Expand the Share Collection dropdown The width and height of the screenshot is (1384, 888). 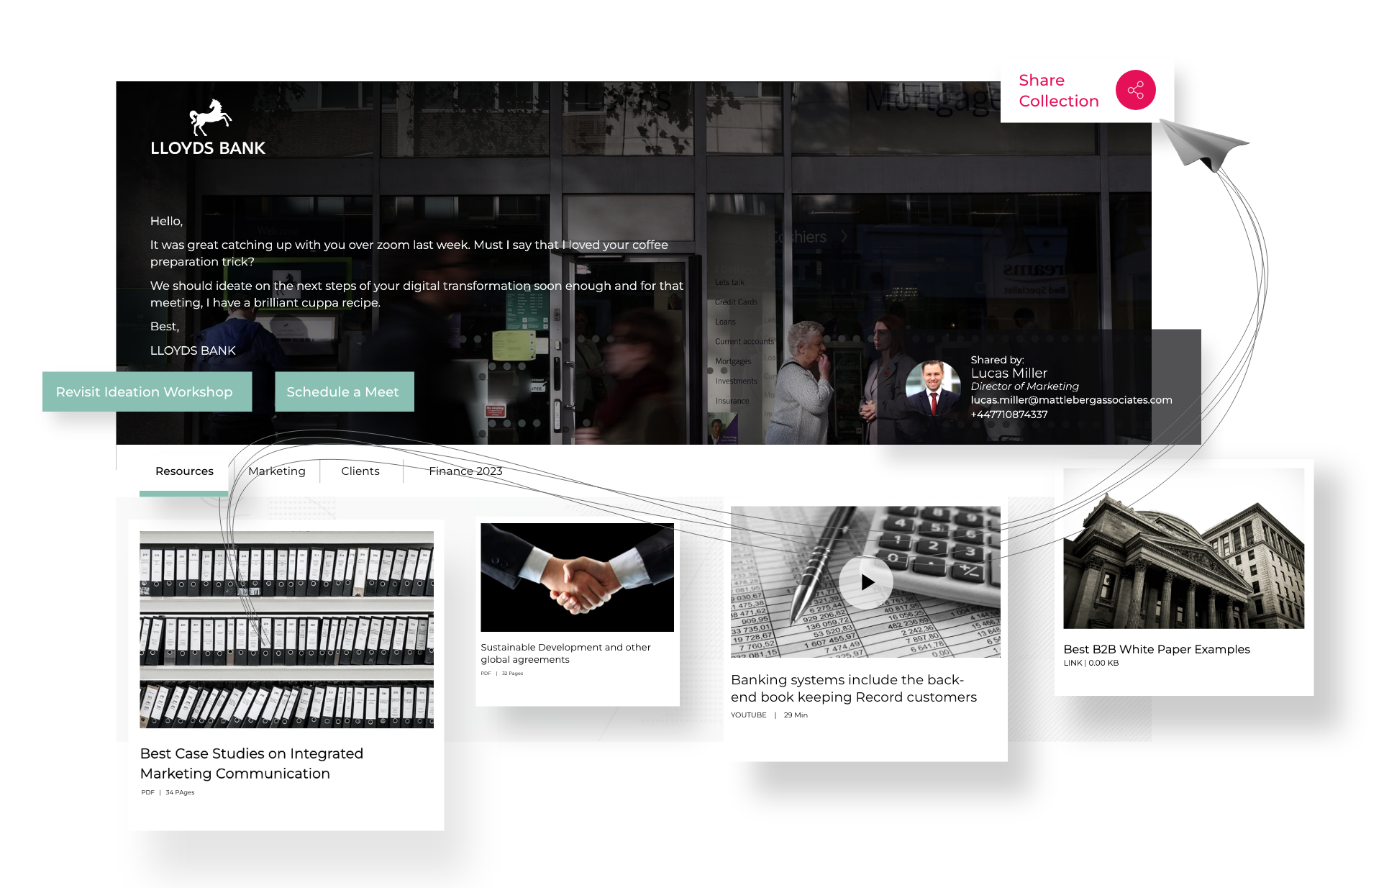tap(1135, 90)
